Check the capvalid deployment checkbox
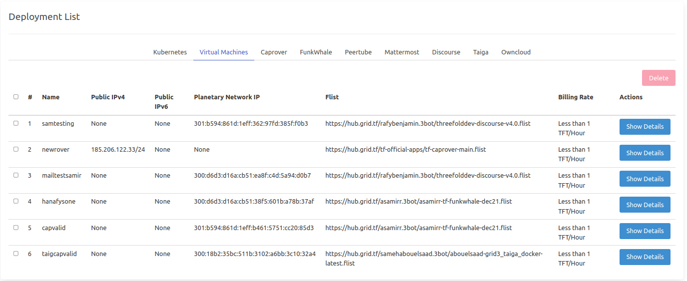 16,228
